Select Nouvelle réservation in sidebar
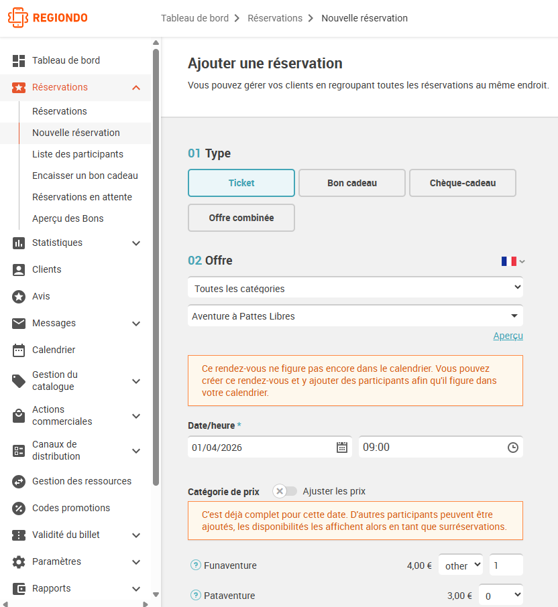The image size is (558, 607). 76,133
